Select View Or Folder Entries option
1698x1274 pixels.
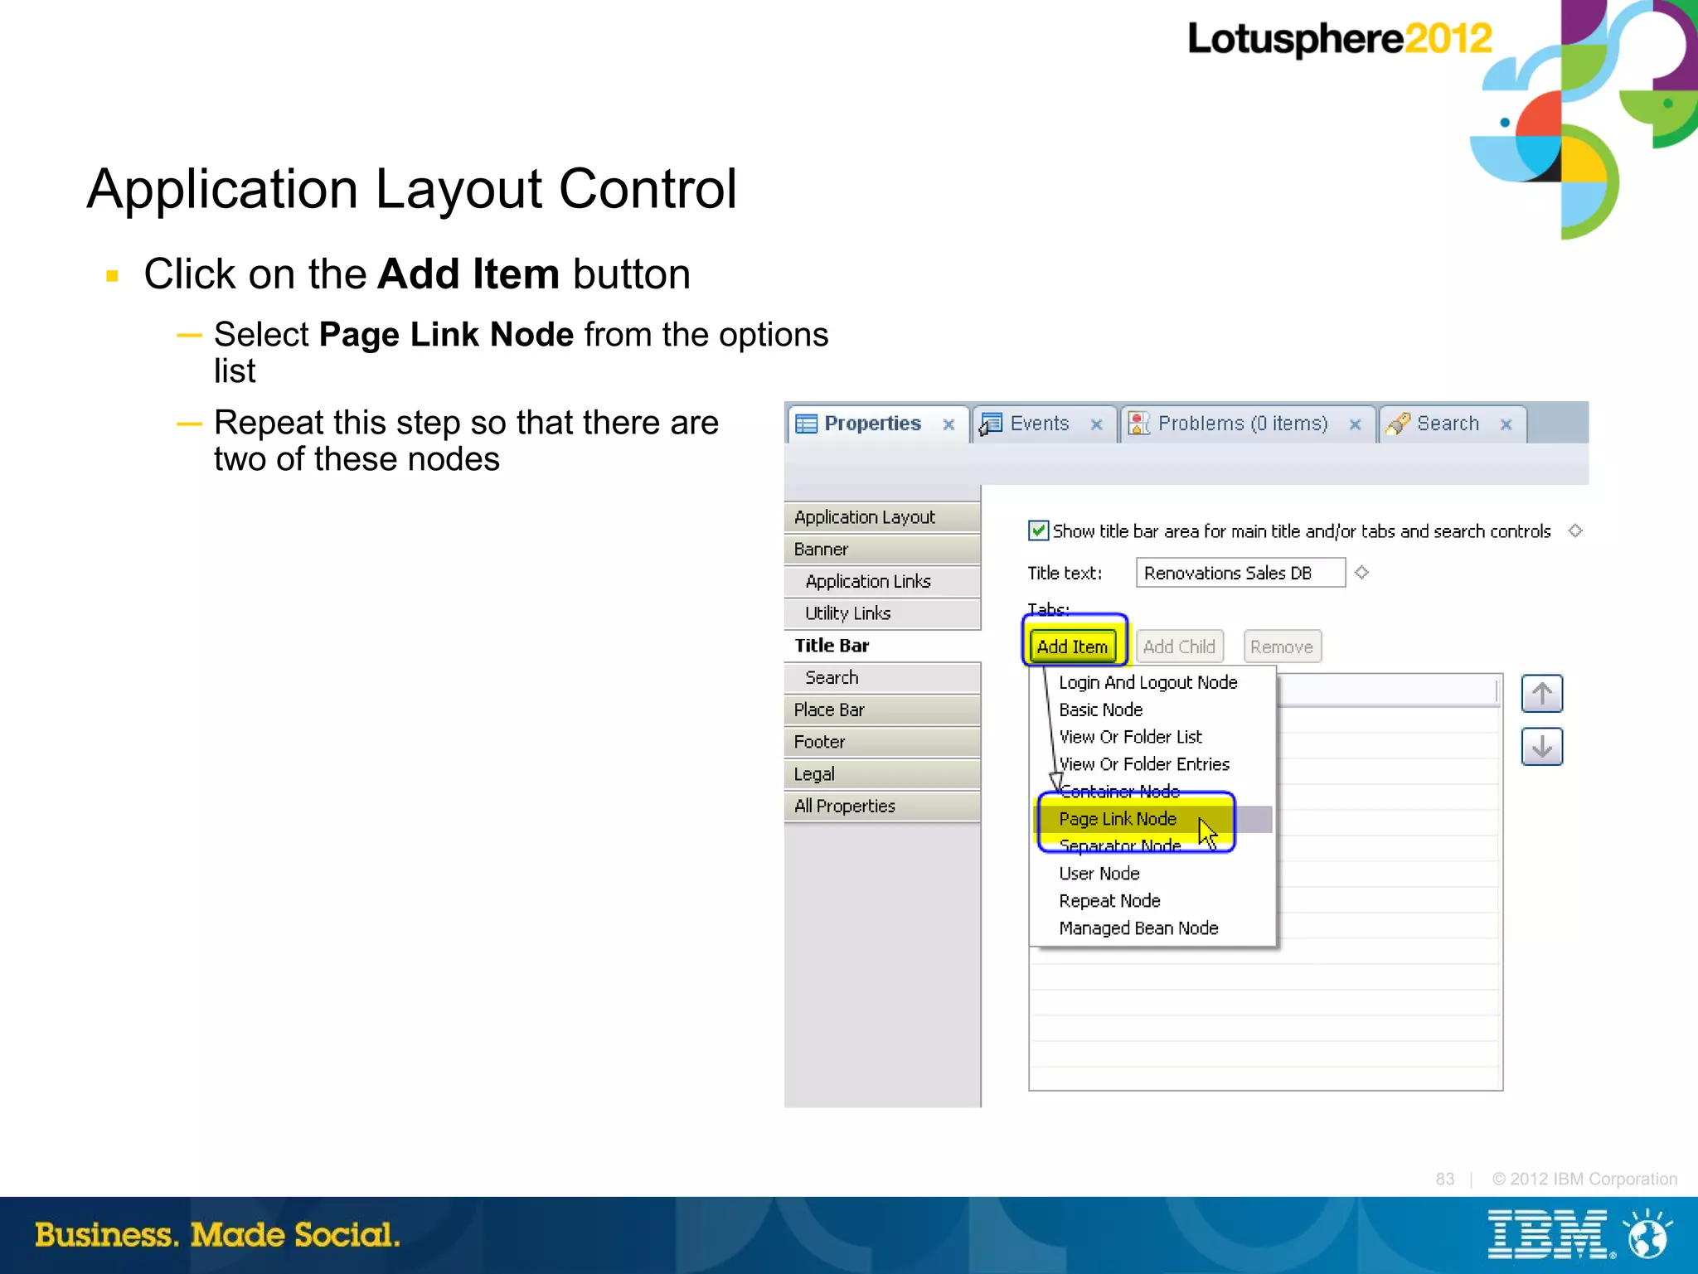coord(1152,764)
